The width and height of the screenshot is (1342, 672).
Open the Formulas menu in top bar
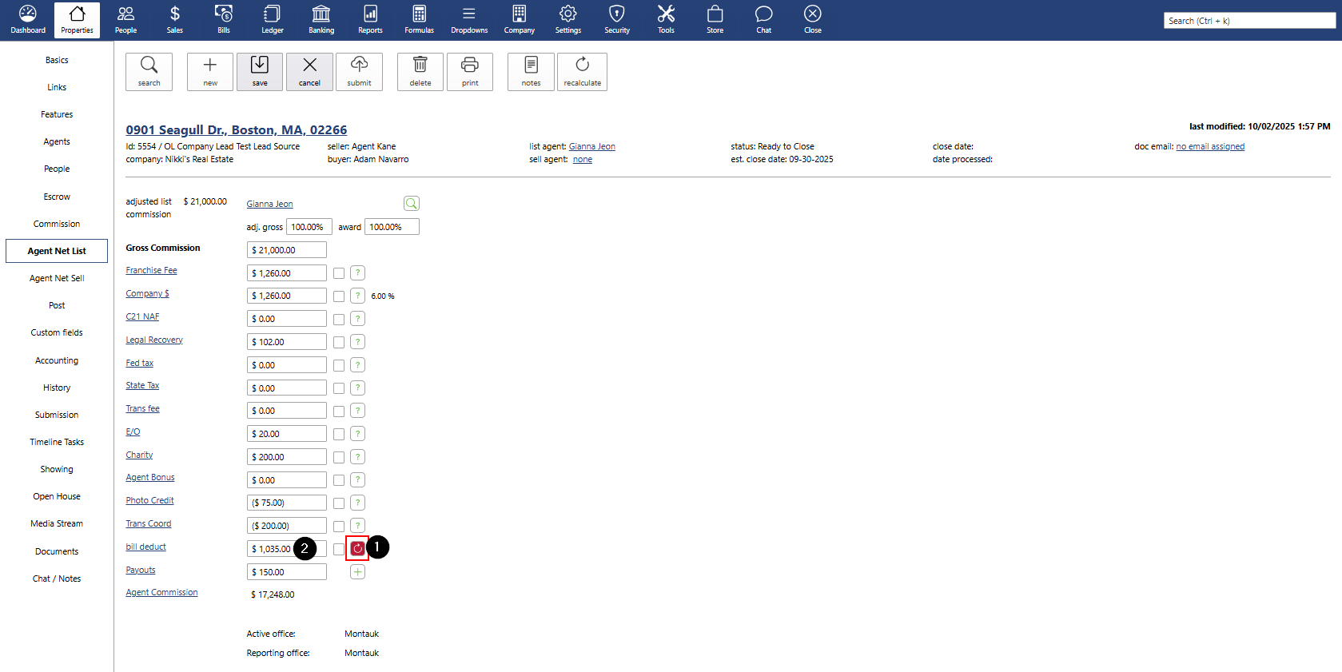tap(419, 20)
